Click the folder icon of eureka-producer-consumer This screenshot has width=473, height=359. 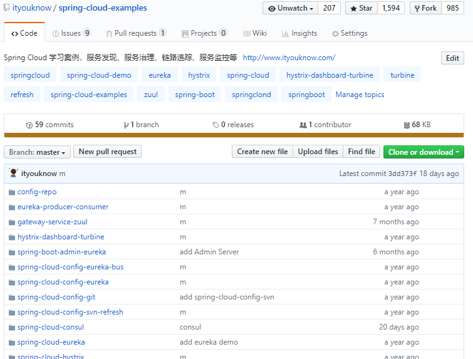coord(12,207)
